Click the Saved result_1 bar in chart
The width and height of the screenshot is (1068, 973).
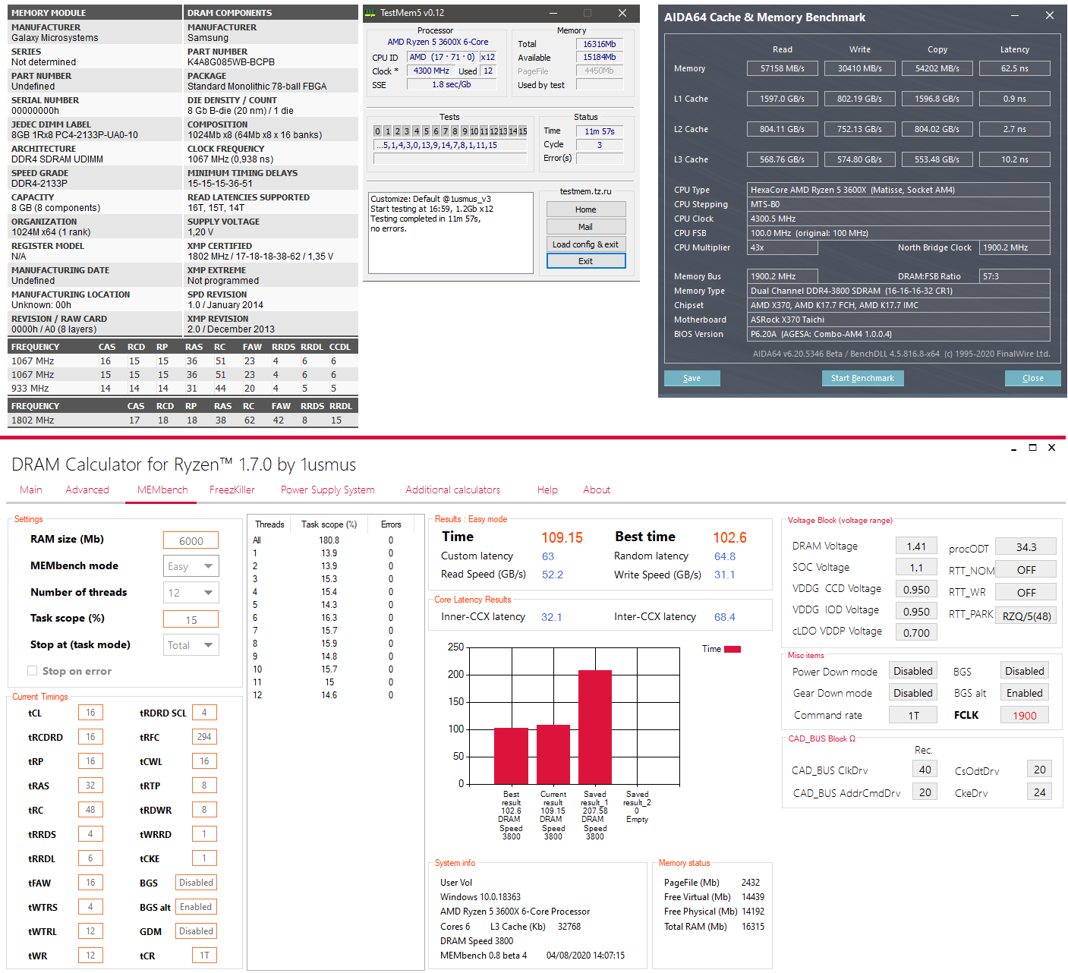tap(595, 727)
